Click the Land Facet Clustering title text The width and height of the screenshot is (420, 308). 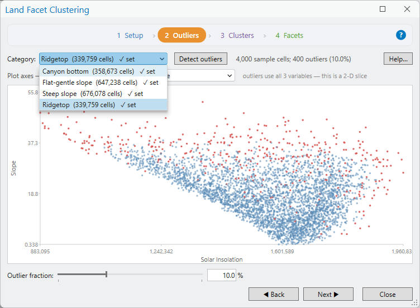point(47,10)
